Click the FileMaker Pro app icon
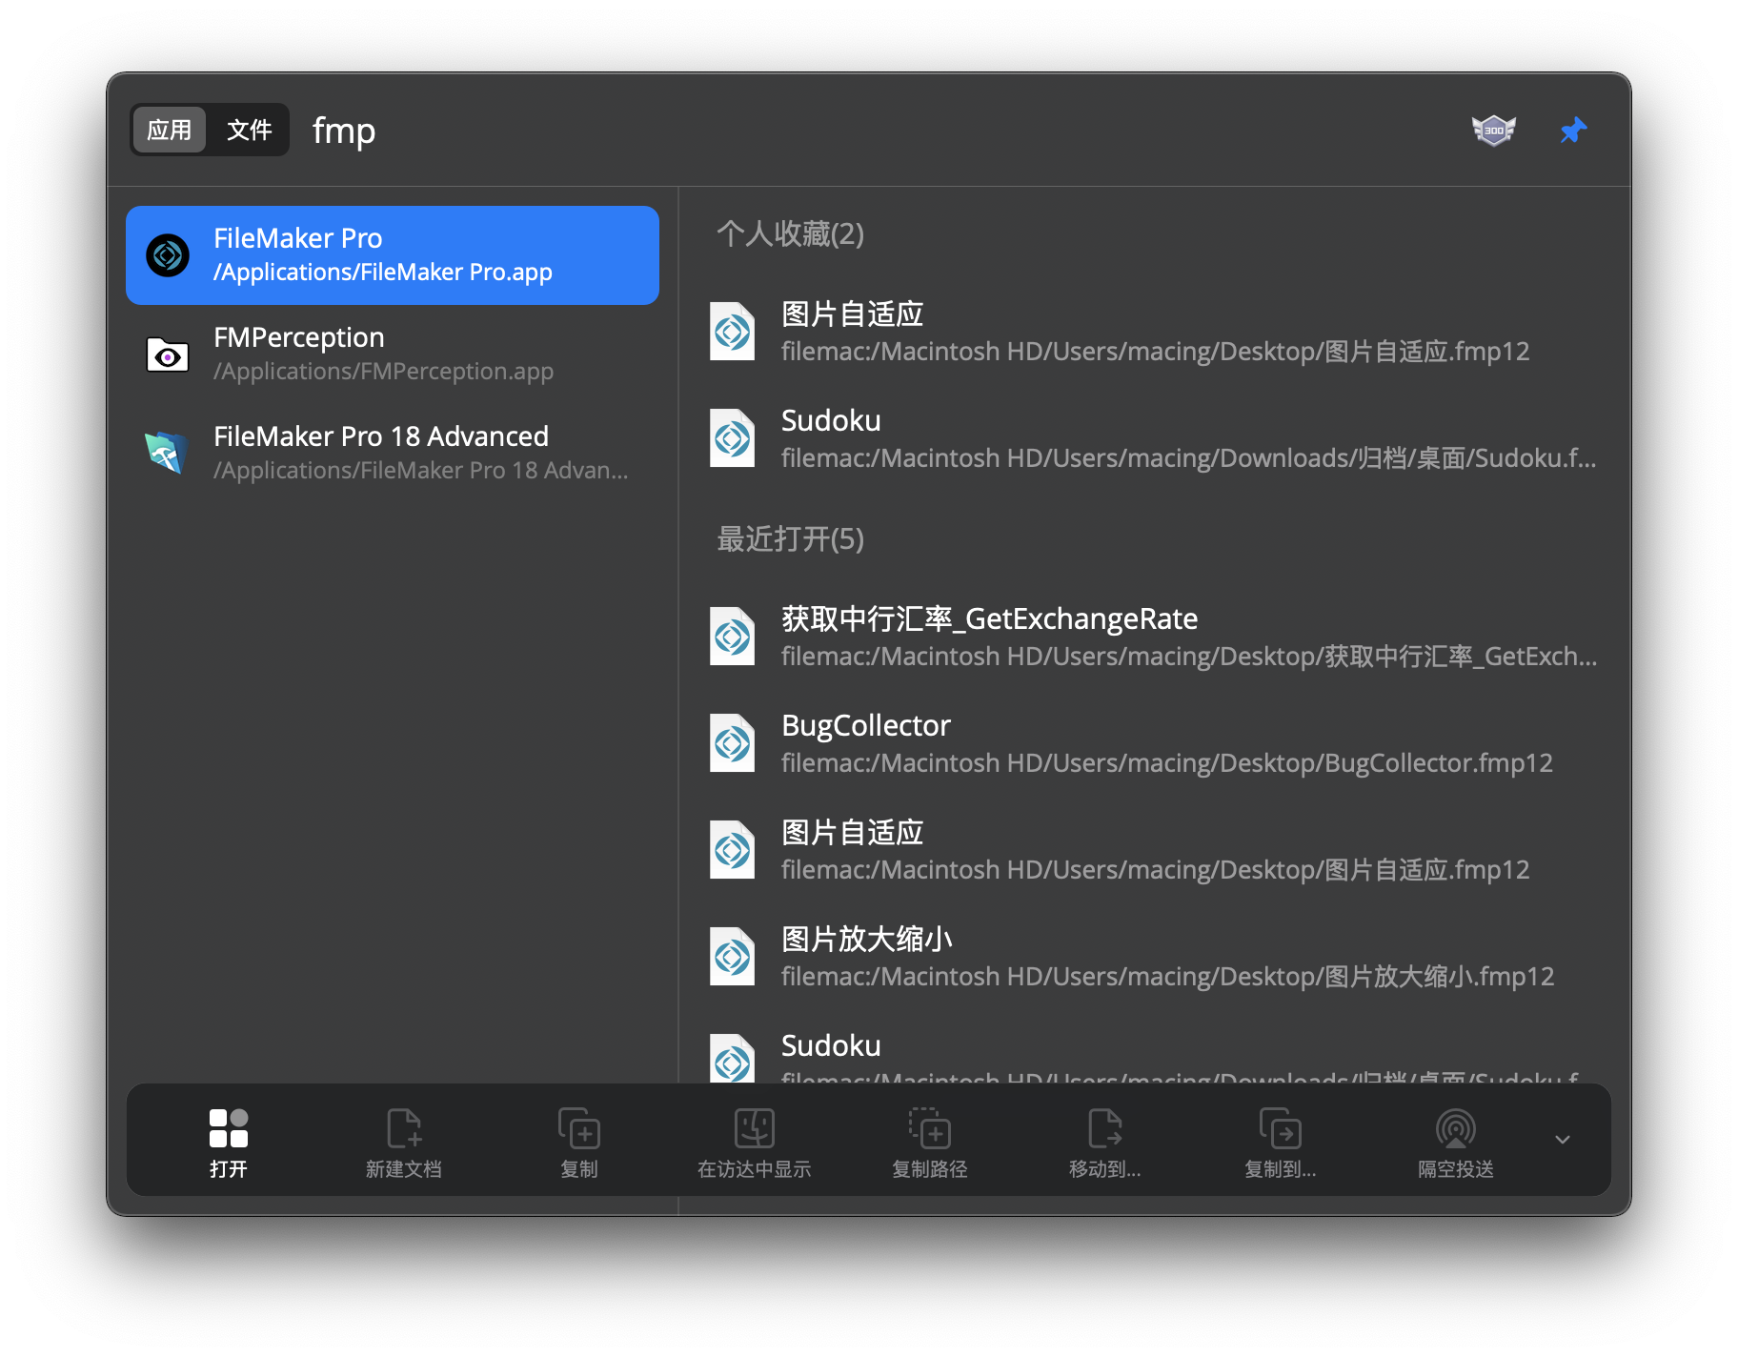 tap(168, 255)
